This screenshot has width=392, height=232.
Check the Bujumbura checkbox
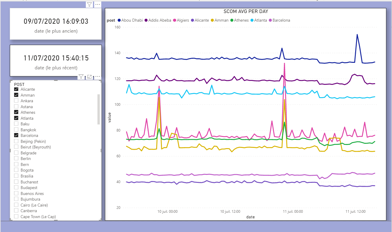pyautogui.click(x=16, y=199)
